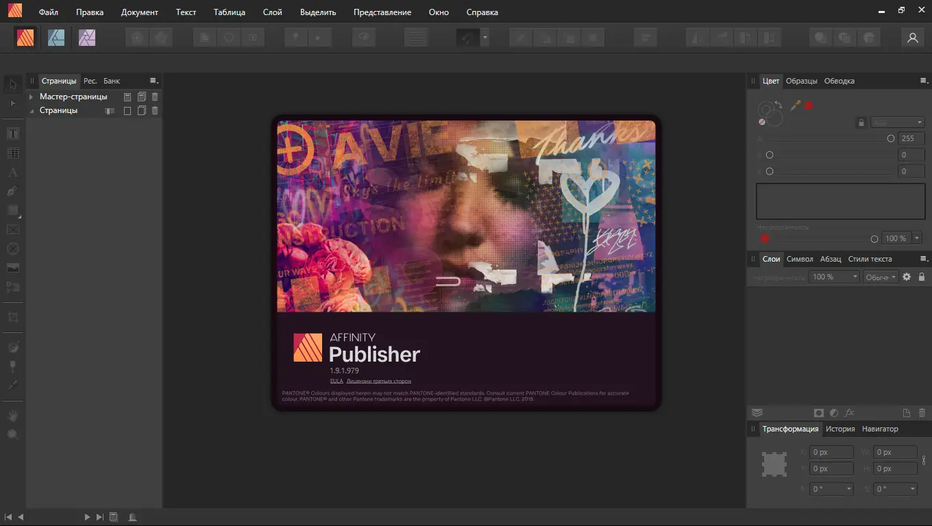Viewport: 932px width, 526px height.
Task: Open layer effects via the gear icon
Action: coord(906,277)
